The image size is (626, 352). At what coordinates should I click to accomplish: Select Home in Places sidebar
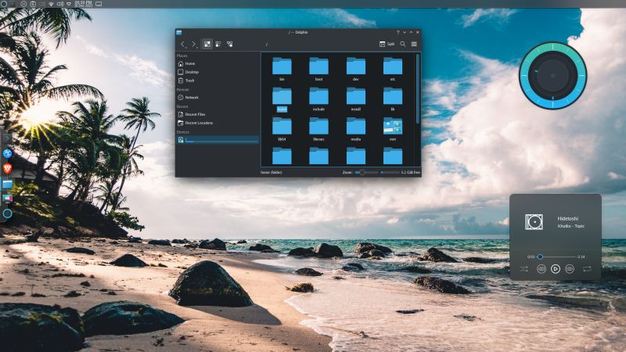pos(189,63)
